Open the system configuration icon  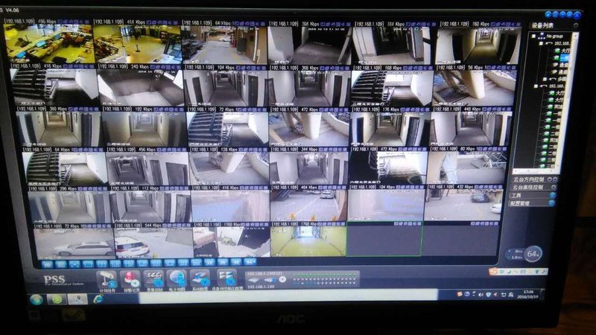[x=200, y=278]
